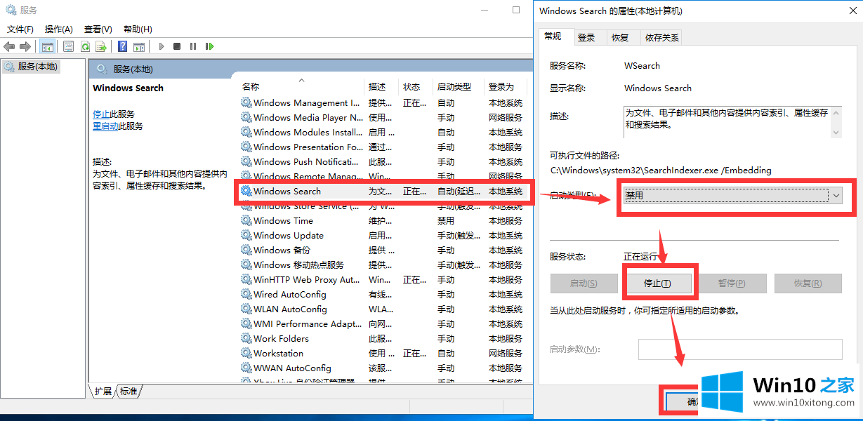Screen dimensions: 863x421
Task: Click description box scroll-down arrow
Action: (x=836, y=133)
